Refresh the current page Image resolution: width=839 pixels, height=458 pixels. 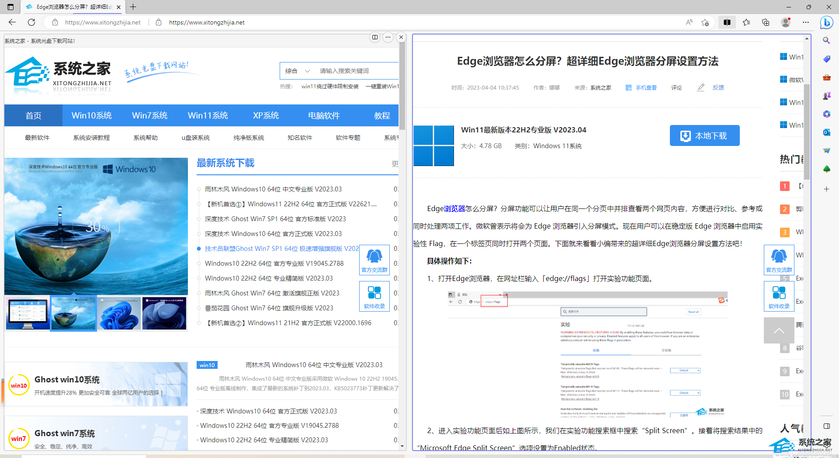point(31,22)
